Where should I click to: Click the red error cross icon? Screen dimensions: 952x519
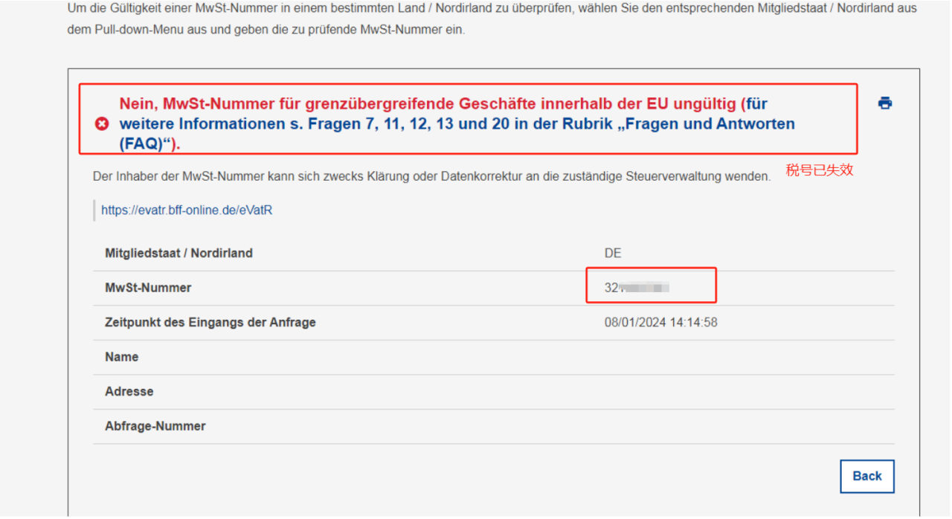(x=102, y=124)
